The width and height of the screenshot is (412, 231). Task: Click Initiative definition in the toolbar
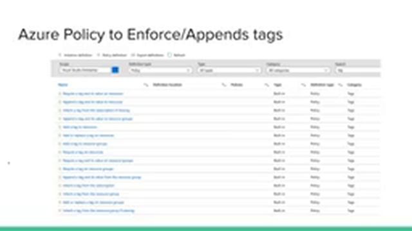tap(78, 55)
